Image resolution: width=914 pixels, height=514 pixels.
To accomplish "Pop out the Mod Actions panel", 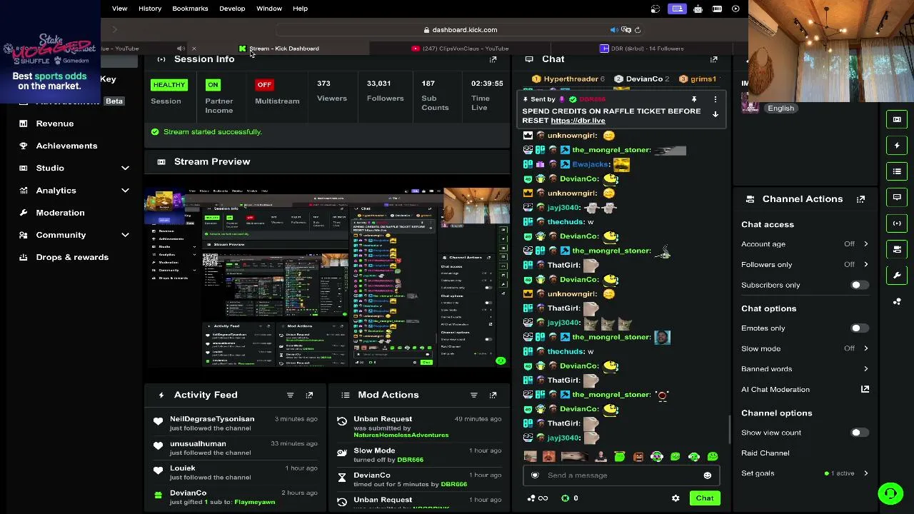I will coord(493,395).
